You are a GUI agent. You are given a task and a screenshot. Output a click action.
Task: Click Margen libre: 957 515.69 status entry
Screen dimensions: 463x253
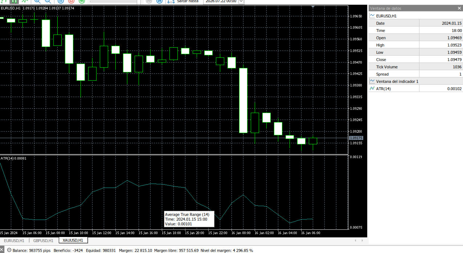click(176, 250)
